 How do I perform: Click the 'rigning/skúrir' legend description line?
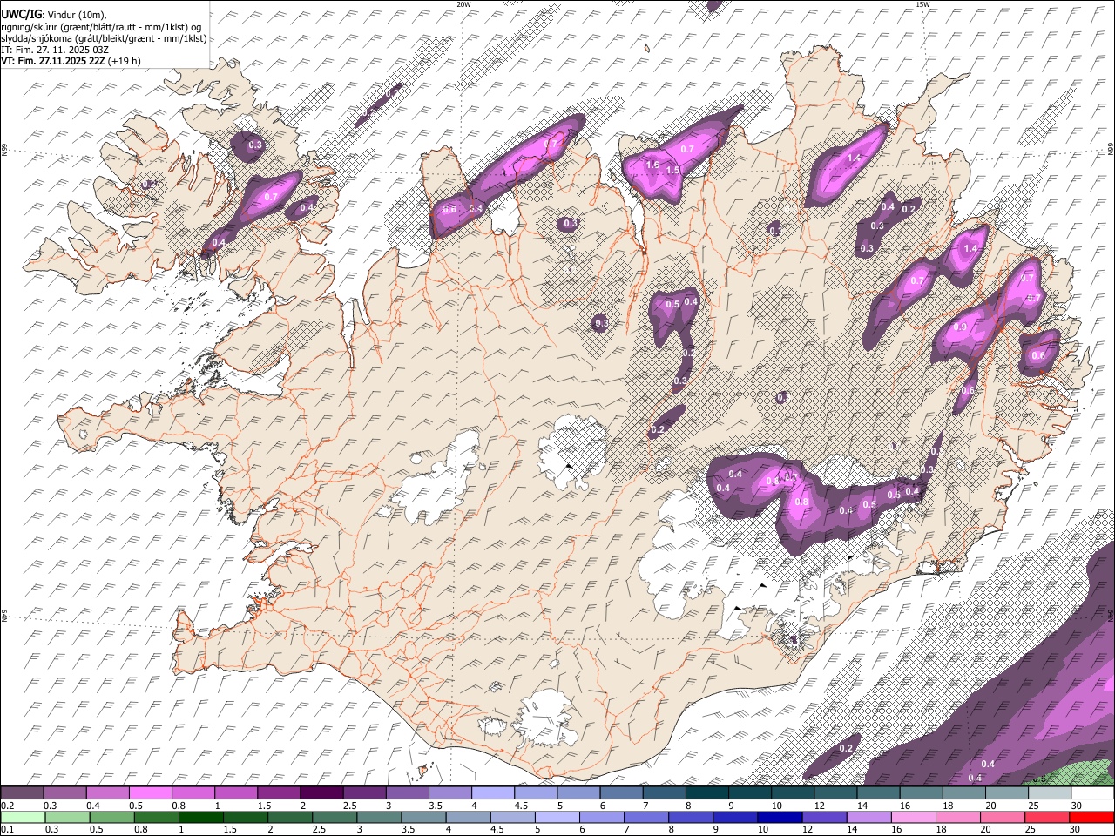(x=101, y=27)
